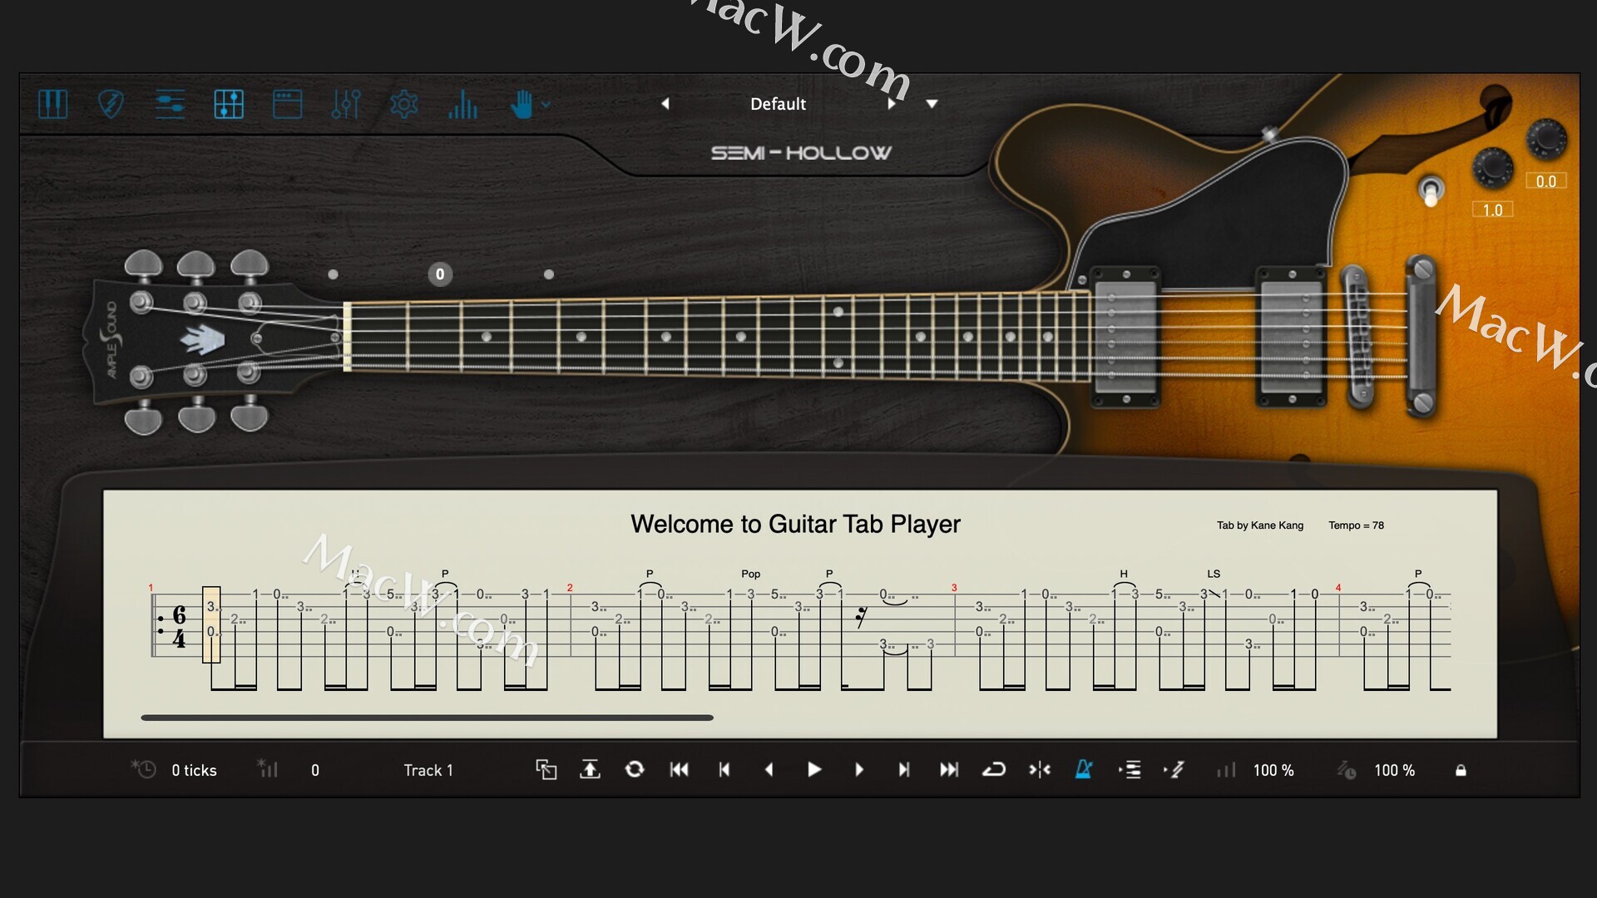Click the 'Tab by Kane Kang' text
The width and height of the screenshot is (1597, 898).
pyautogui.click(x=1260, y=525)
